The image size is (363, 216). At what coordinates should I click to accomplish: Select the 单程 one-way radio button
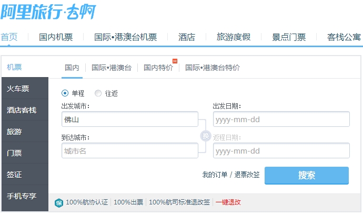click(x=65, y=93)
